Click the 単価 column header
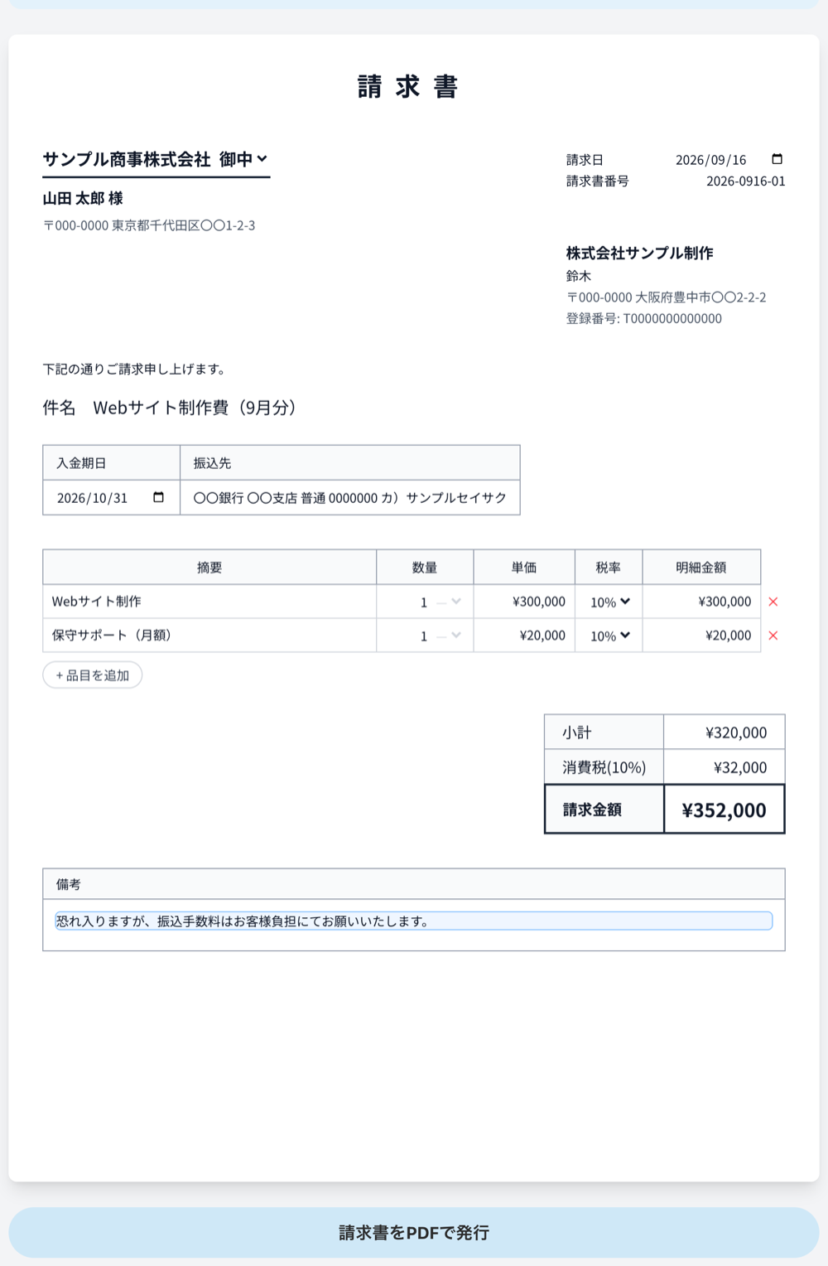 pyautogui.click(x=524, y=568)
